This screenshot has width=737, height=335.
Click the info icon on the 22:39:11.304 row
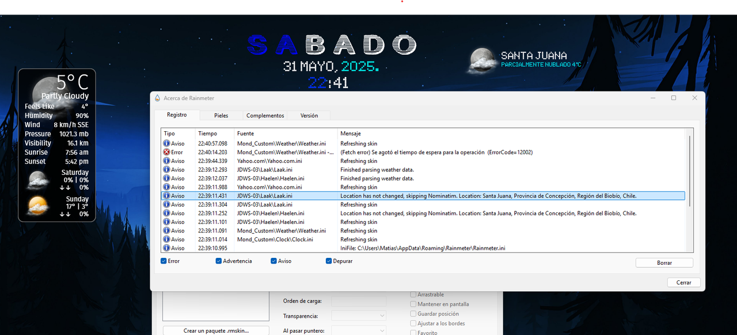pyautogui.click(x=166, y=204)
